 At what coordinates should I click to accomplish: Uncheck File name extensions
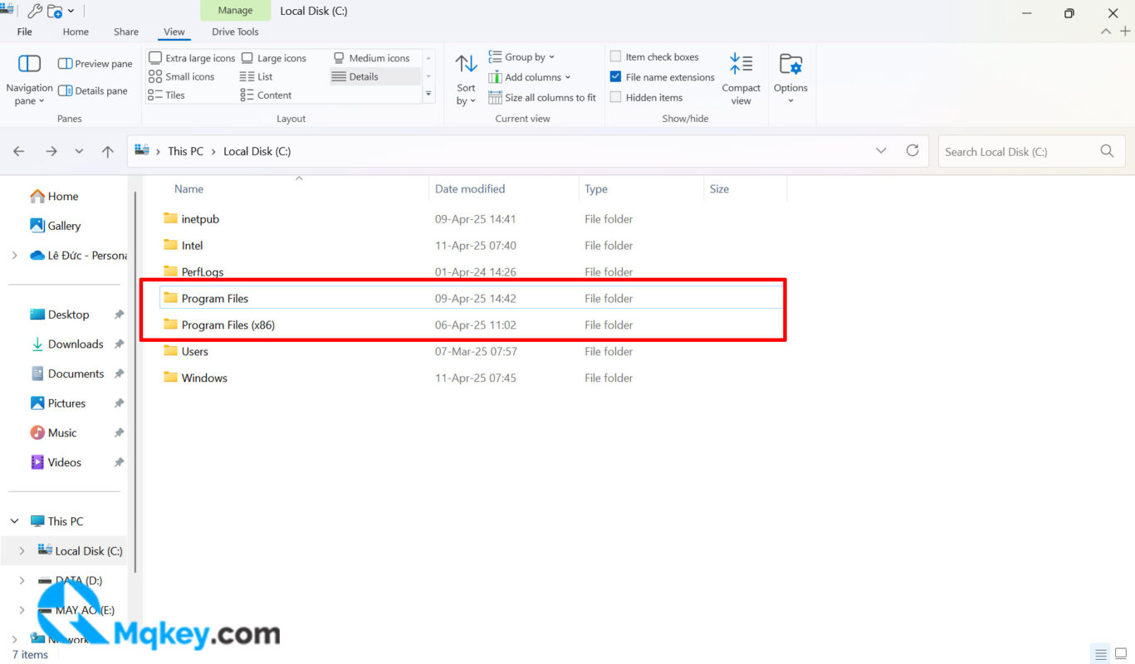[x=615, y=76]
